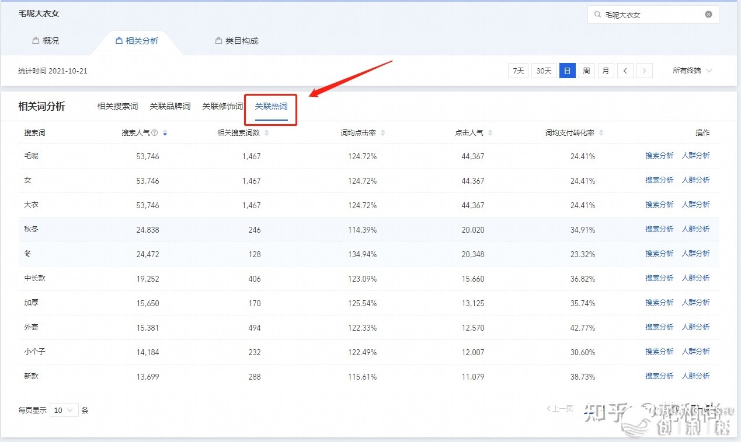
Task: Expand sort options on 相关搜索词数 column
Action: (266, 132)
